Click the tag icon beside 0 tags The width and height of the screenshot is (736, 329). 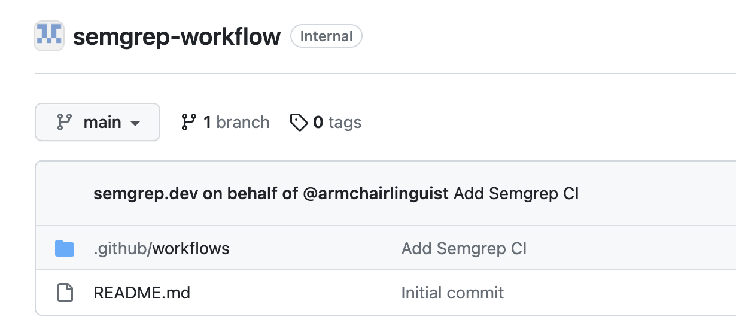coord(297,122)
